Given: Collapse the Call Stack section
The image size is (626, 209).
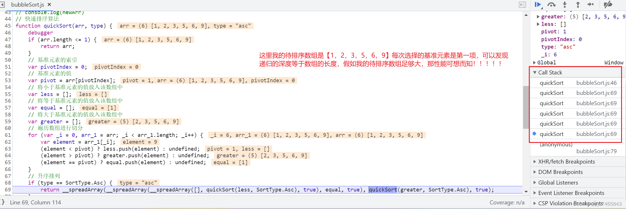Looking at the screenshot, I should click(x=535, y=72).
